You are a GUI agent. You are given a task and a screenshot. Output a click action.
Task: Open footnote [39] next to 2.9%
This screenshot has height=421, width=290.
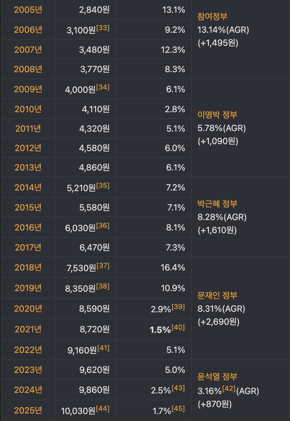pyautogui.click(x=178, y=307)
